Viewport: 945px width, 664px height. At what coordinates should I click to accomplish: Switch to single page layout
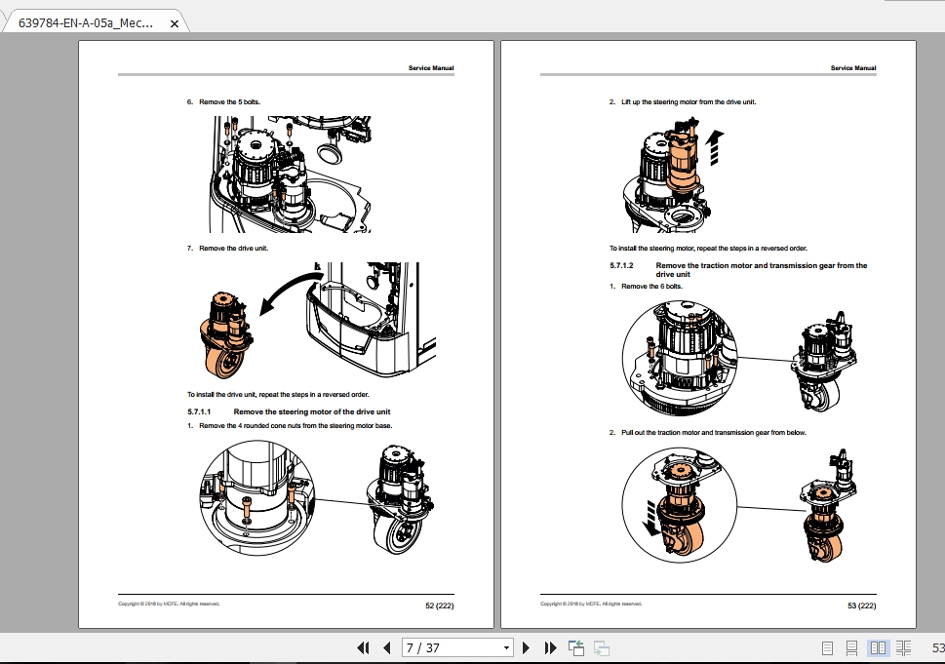pos(827,646)
